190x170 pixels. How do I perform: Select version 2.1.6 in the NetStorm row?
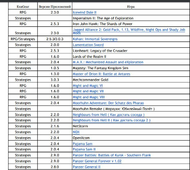point(55,126)
